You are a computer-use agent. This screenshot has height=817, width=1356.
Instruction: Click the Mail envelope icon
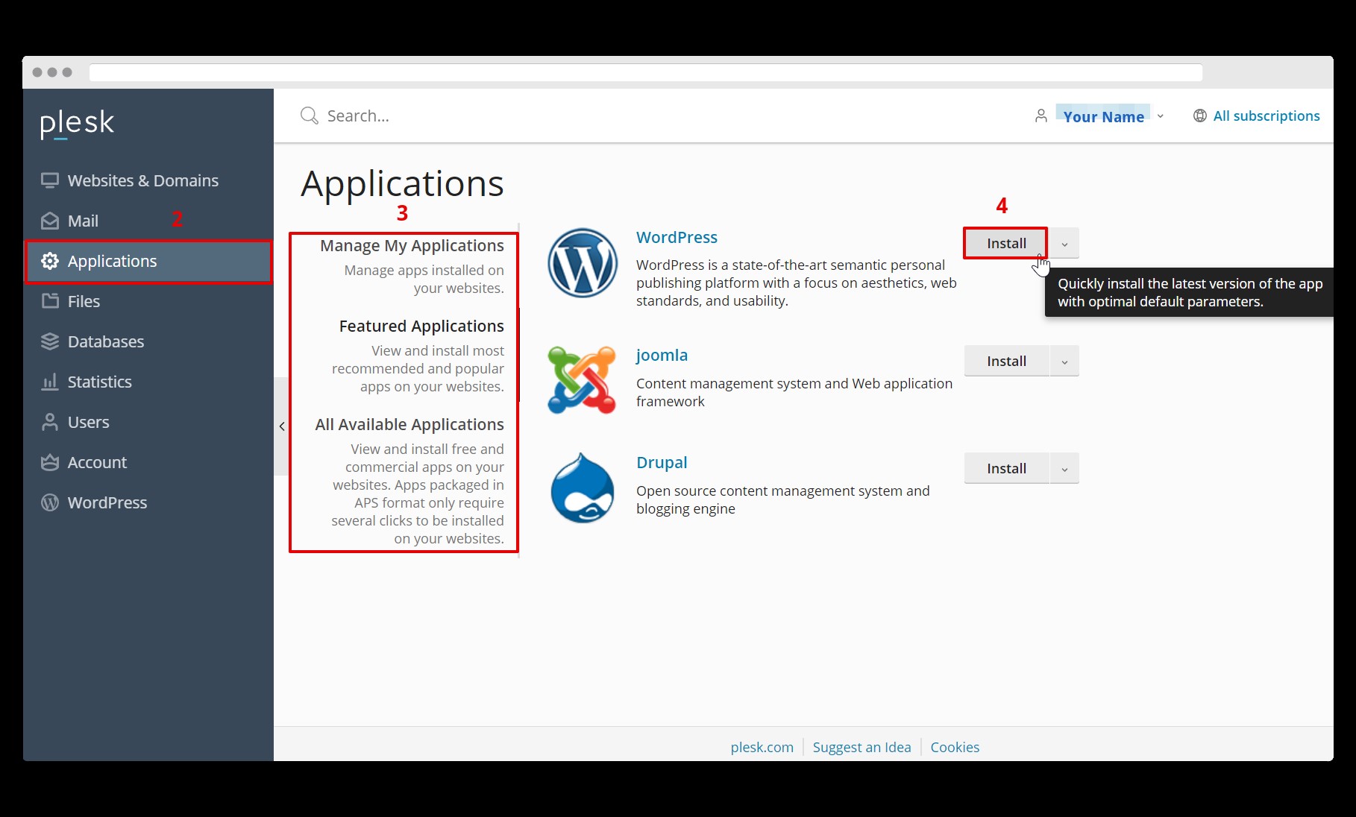tap(50, 221)
